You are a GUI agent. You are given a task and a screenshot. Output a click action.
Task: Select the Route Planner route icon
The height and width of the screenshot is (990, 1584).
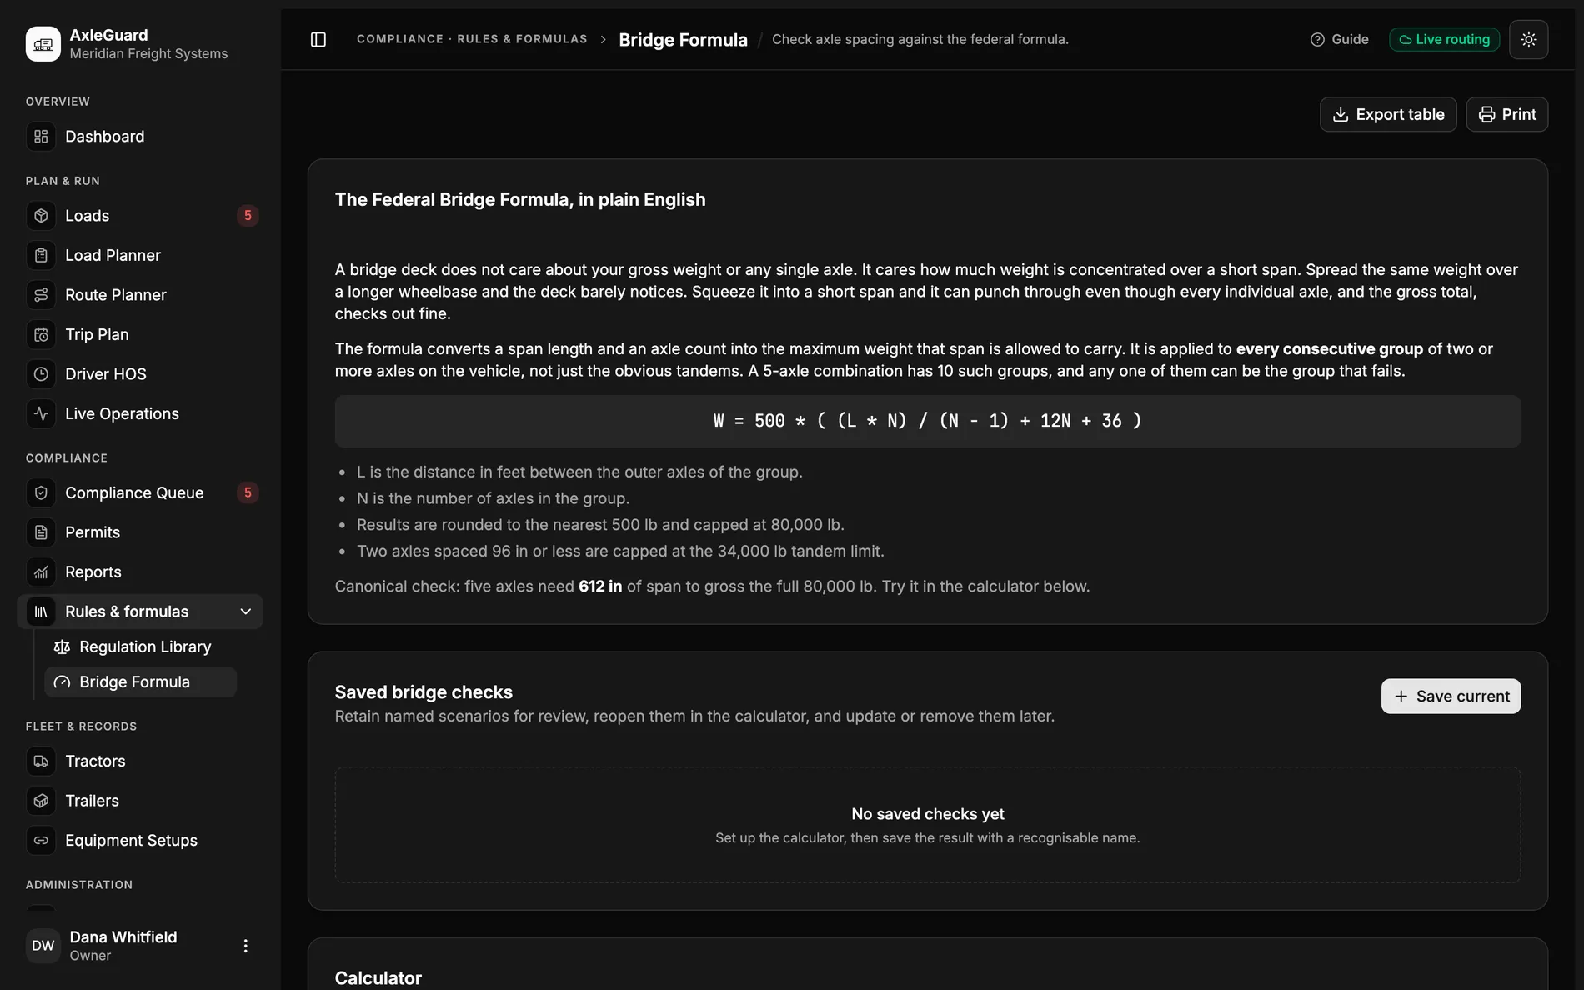41,294
